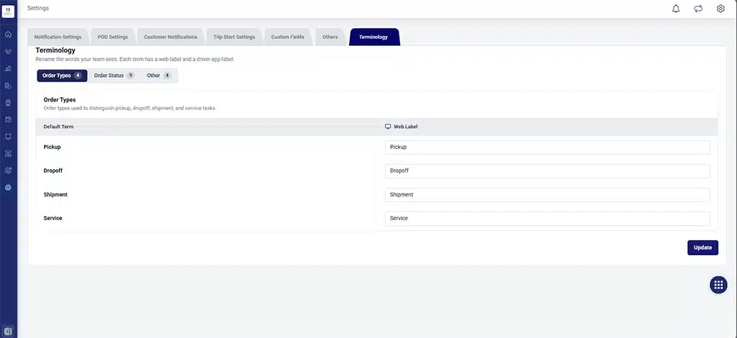Click the sync arrows icon in top bar
Screen dimensions: 737x338
click(x=698, y=9)
